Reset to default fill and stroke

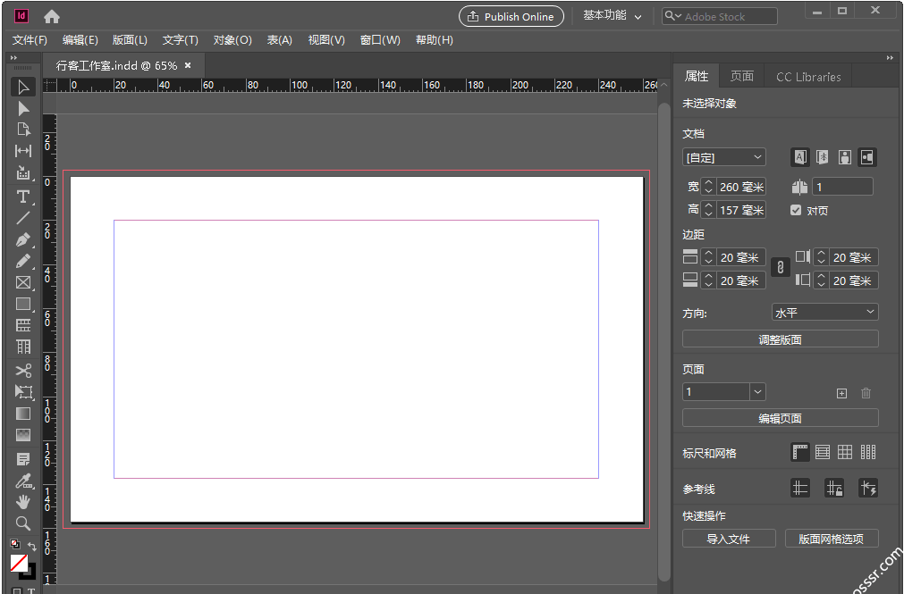(x=15, y=544)
